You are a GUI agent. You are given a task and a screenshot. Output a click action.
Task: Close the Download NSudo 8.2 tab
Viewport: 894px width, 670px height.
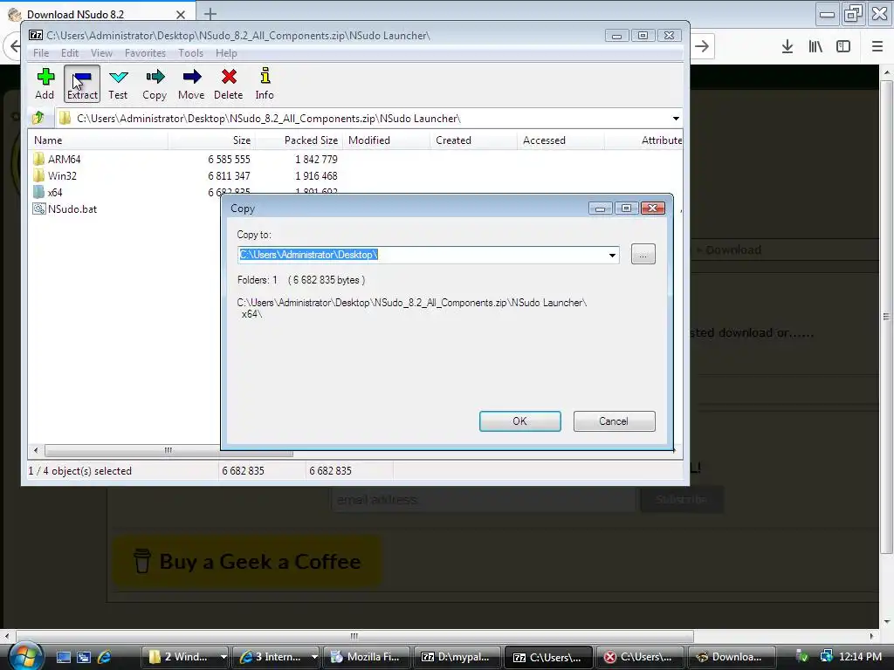click(x=180, y=14)
